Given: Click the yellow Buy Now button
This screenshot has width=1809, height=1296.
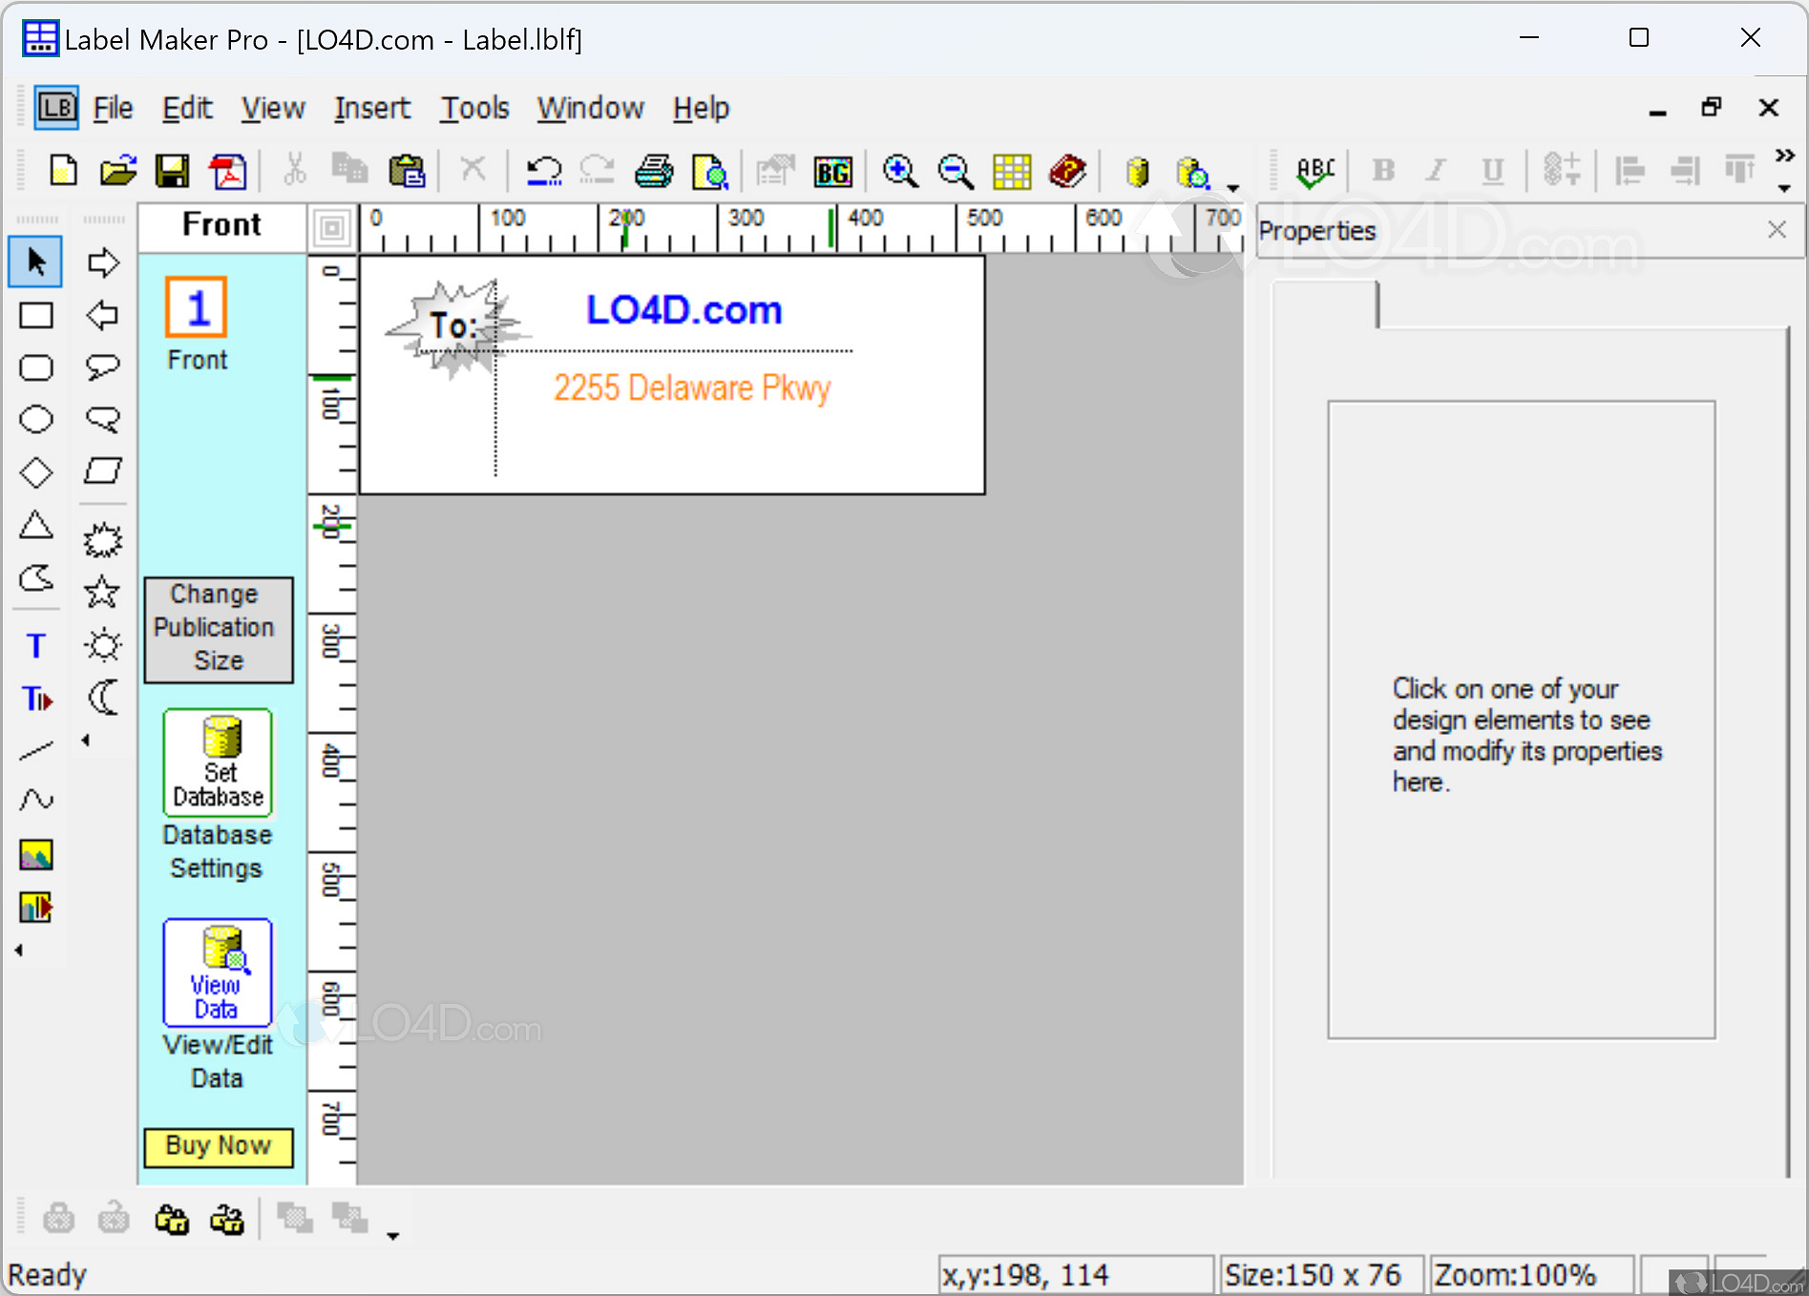Looking at the screenshot, I should (219, 1146).
